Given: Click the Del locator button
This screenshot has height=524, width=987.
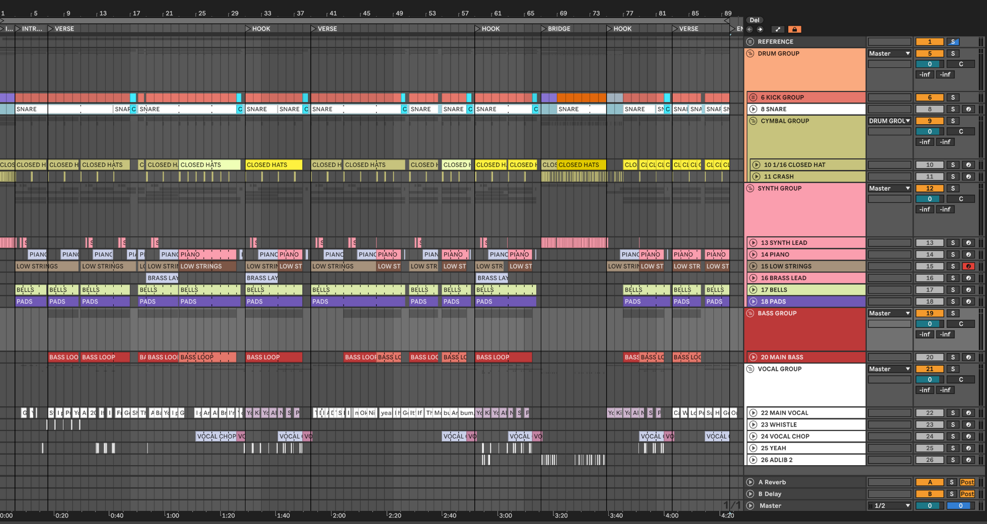Looking at the screenshot, I should [755, 20].
